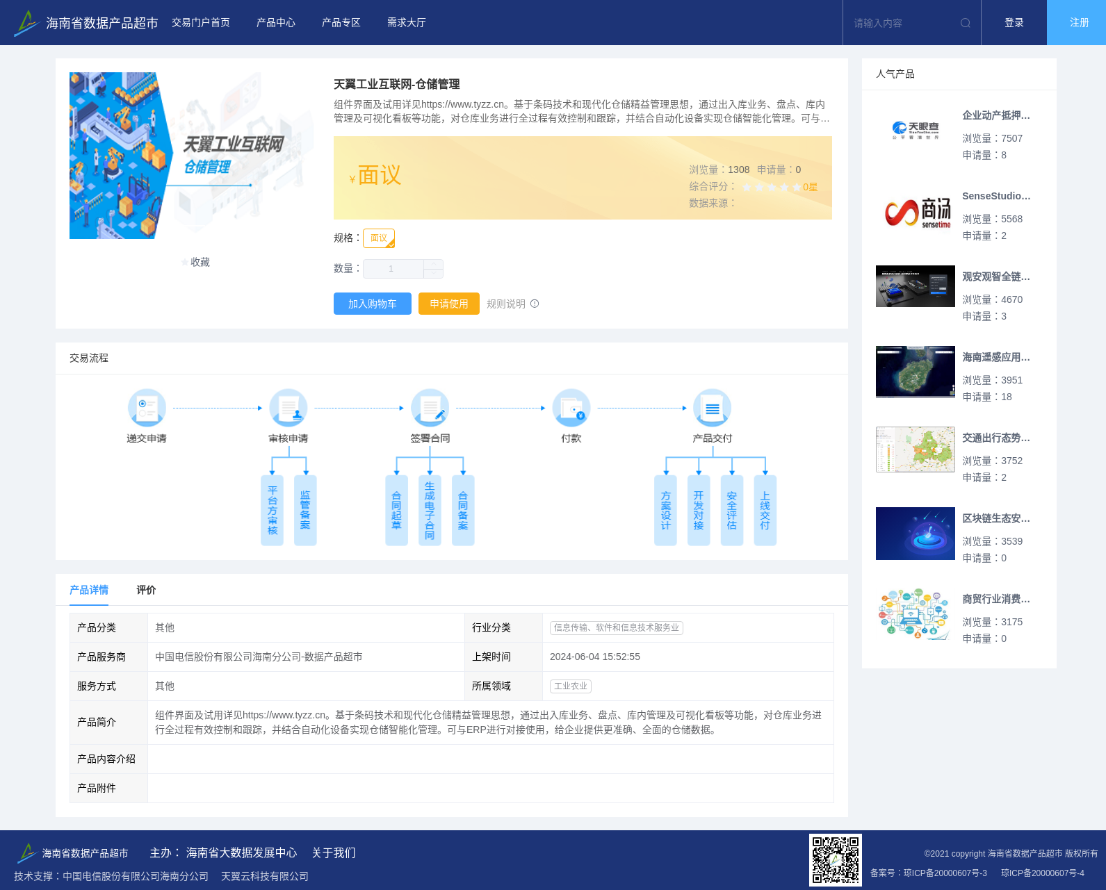
Task: Click the 工业农业 domain tag
Action: 571,686
